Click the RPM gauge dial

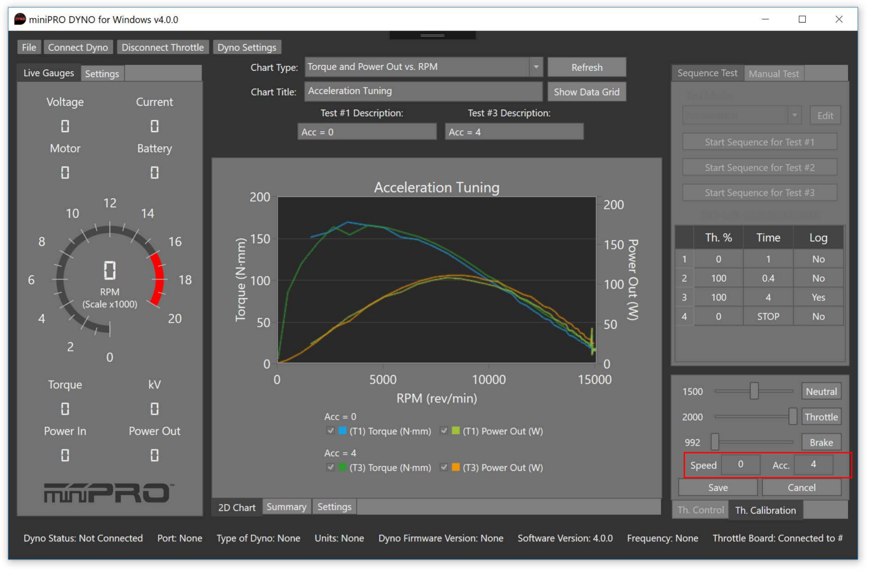(110, 279)
